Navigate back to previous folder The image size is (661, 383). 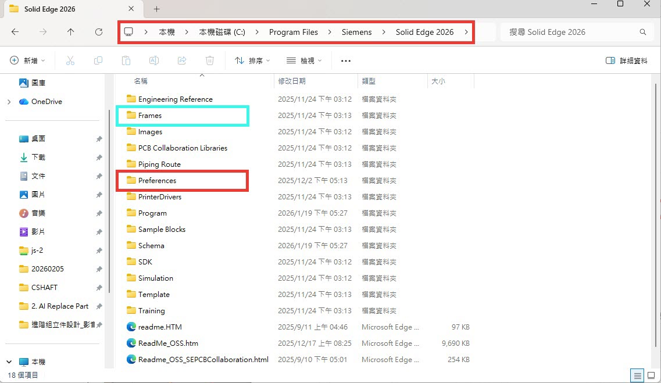(15, 32)
